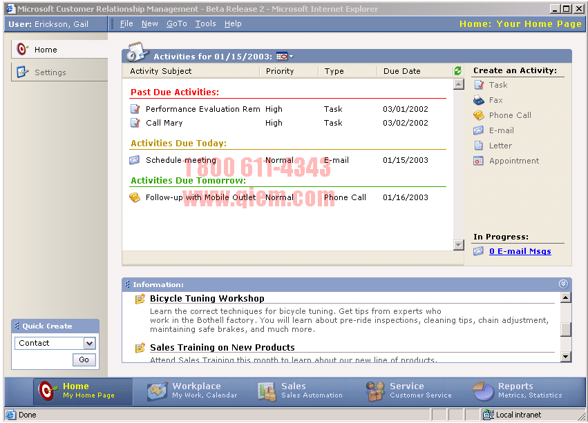Viewport: 588px width, 423px height.
Task: Click the Information panel scrollbar thumb
Action: click(566, 329)
